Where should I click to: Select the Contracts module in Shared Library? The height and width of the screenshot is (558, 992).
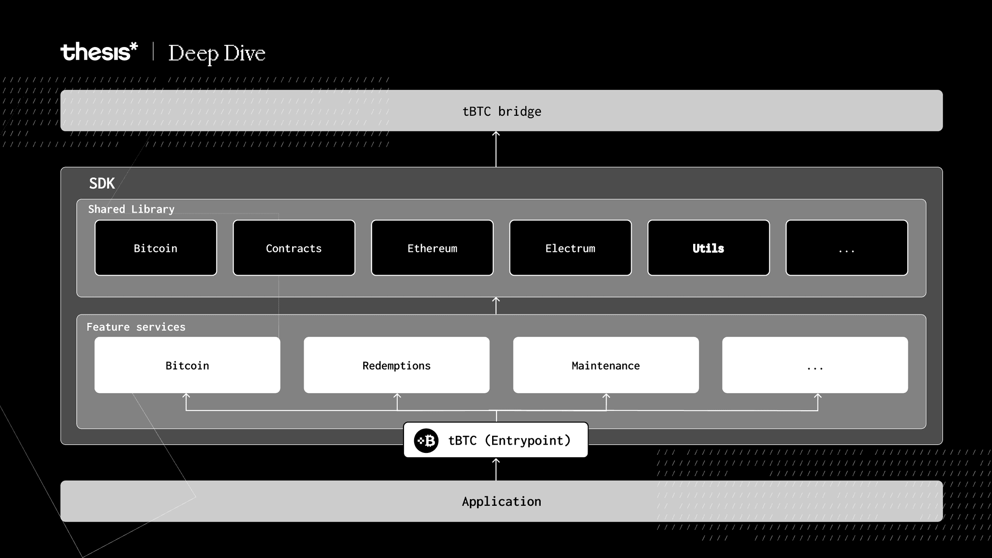click(x=294, y=248)
